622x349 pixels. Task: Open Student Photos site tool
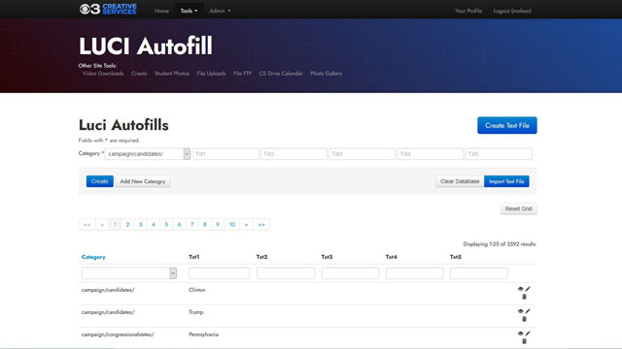172,74
